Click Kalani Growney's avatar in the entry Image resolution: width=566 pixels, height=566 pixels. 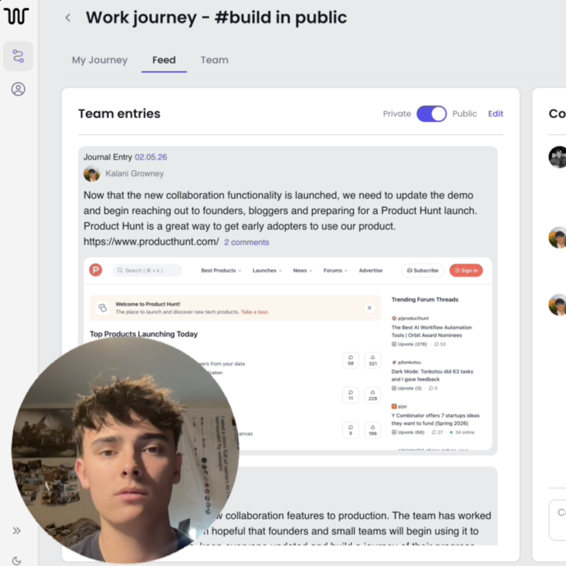92,174
